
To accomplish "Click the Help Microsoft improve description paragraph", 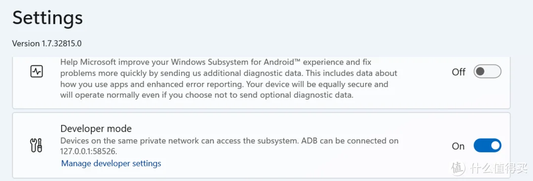I will [229, 78].
